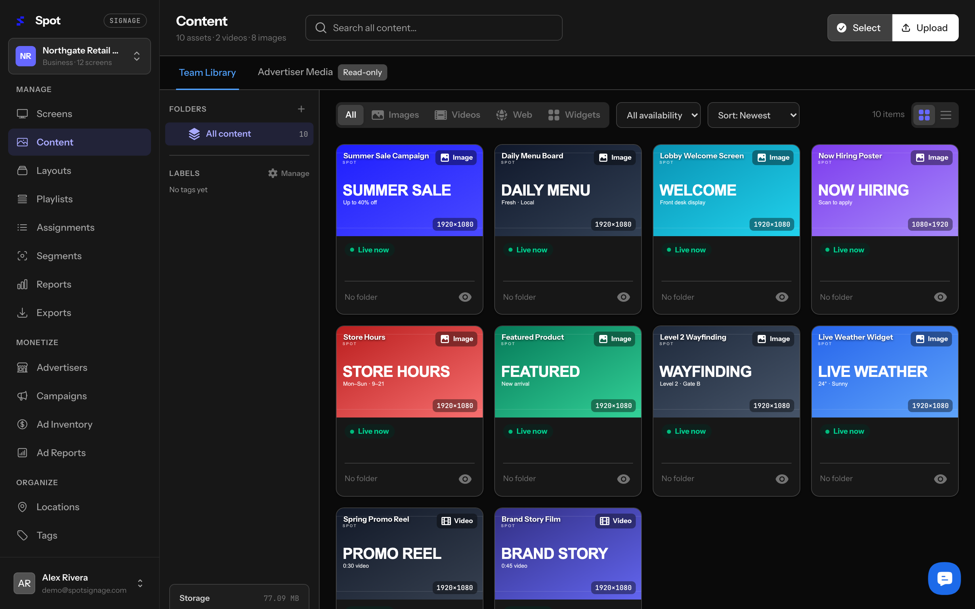Switch to grid view layout
Screen dimensions: 975x609
click(x=924, y=115)
